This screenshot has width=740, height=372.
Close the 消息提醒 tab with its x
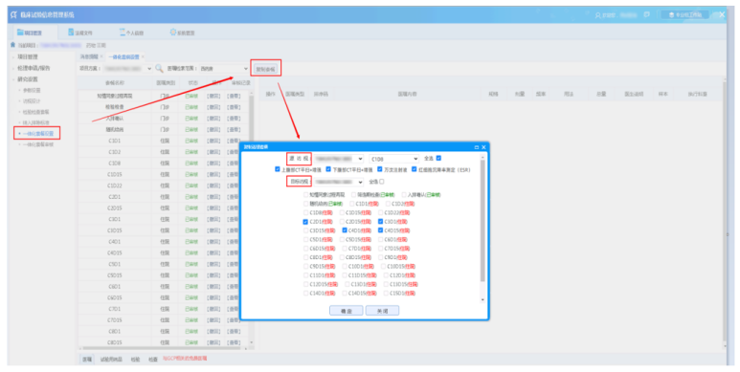[101, 56]
